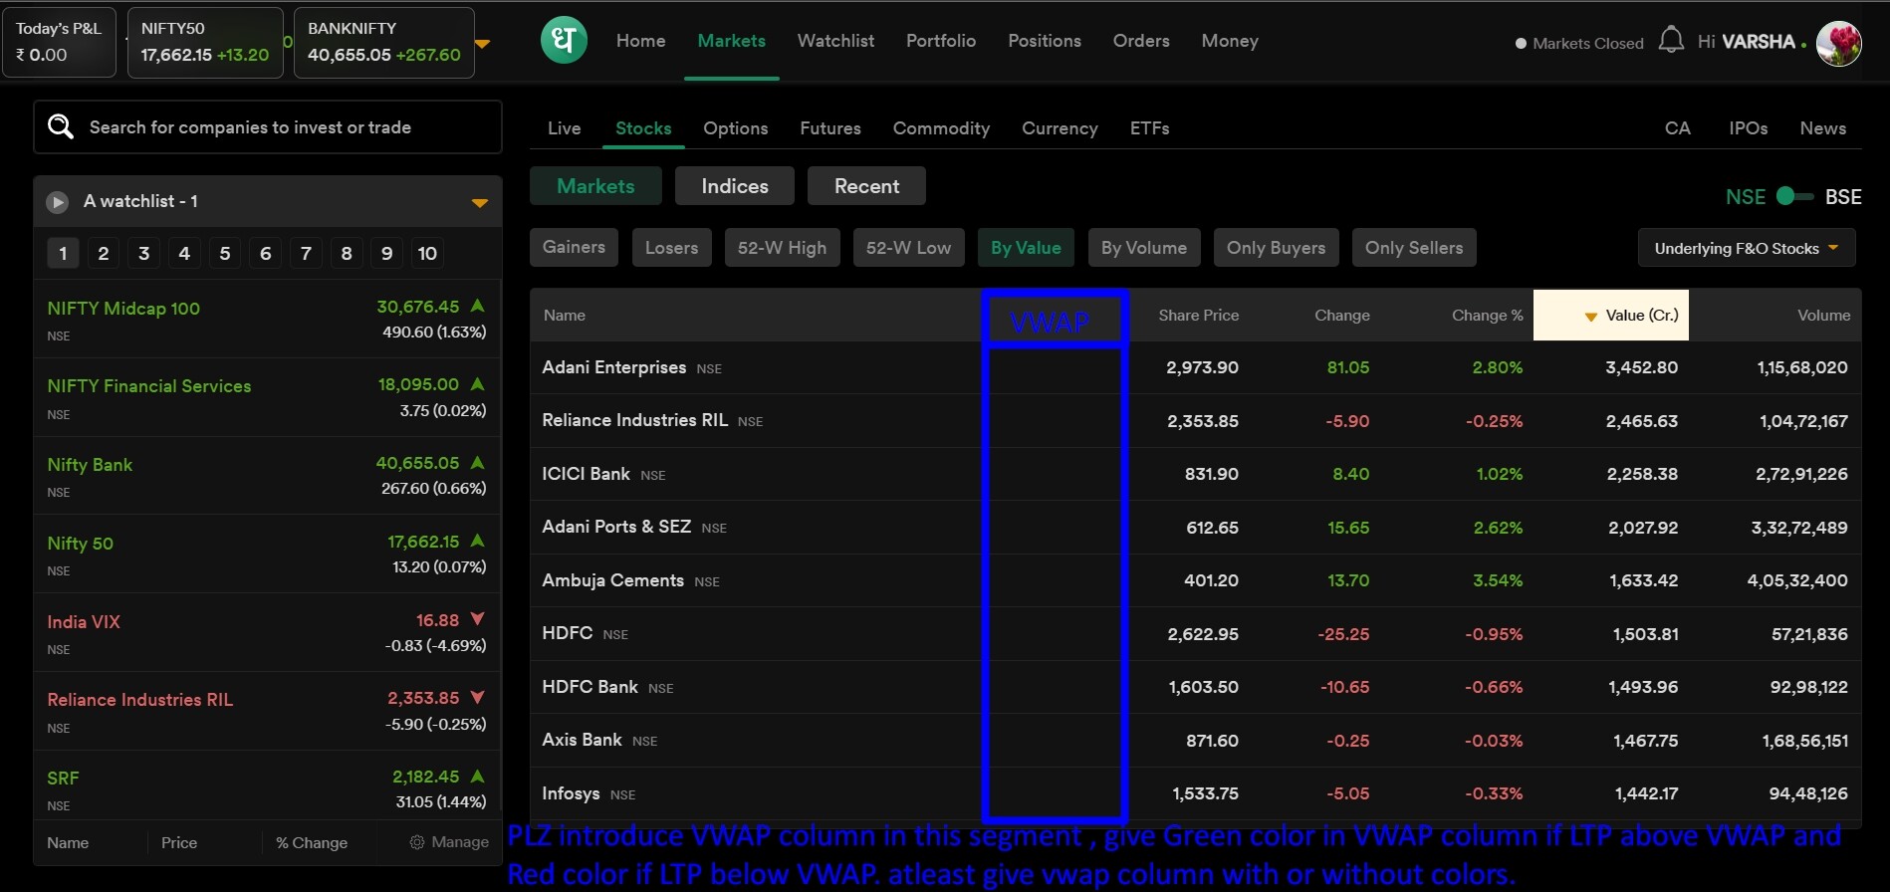Open Infosys stock row
1890x892 pixels.
(x=1195, y=793)
